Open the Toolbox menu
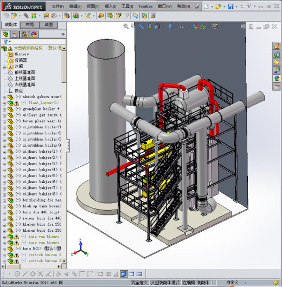282x287 pixels. (145, 6)
